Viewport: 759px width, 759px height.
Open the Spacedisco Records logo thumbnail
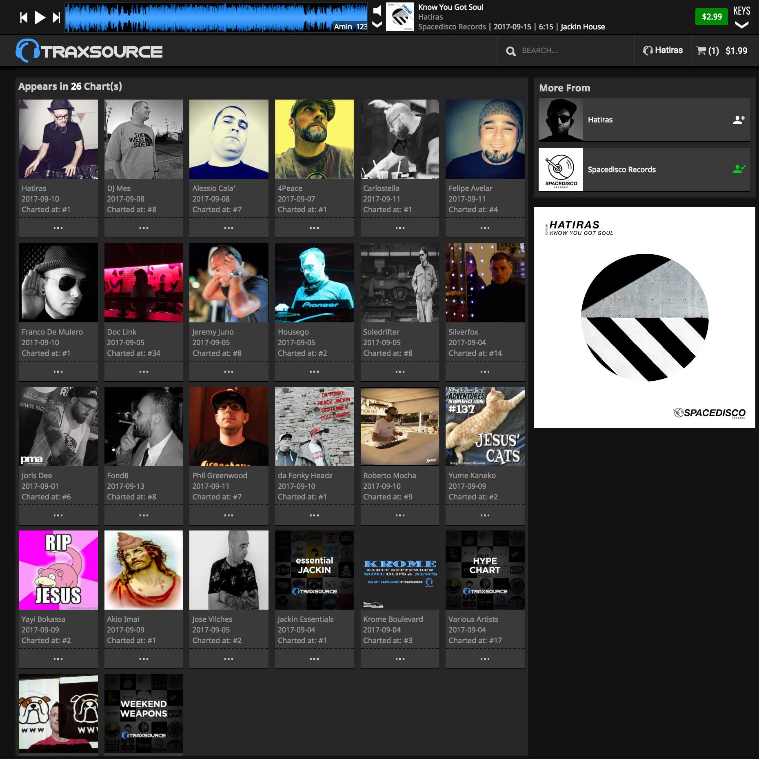[561, 169]
